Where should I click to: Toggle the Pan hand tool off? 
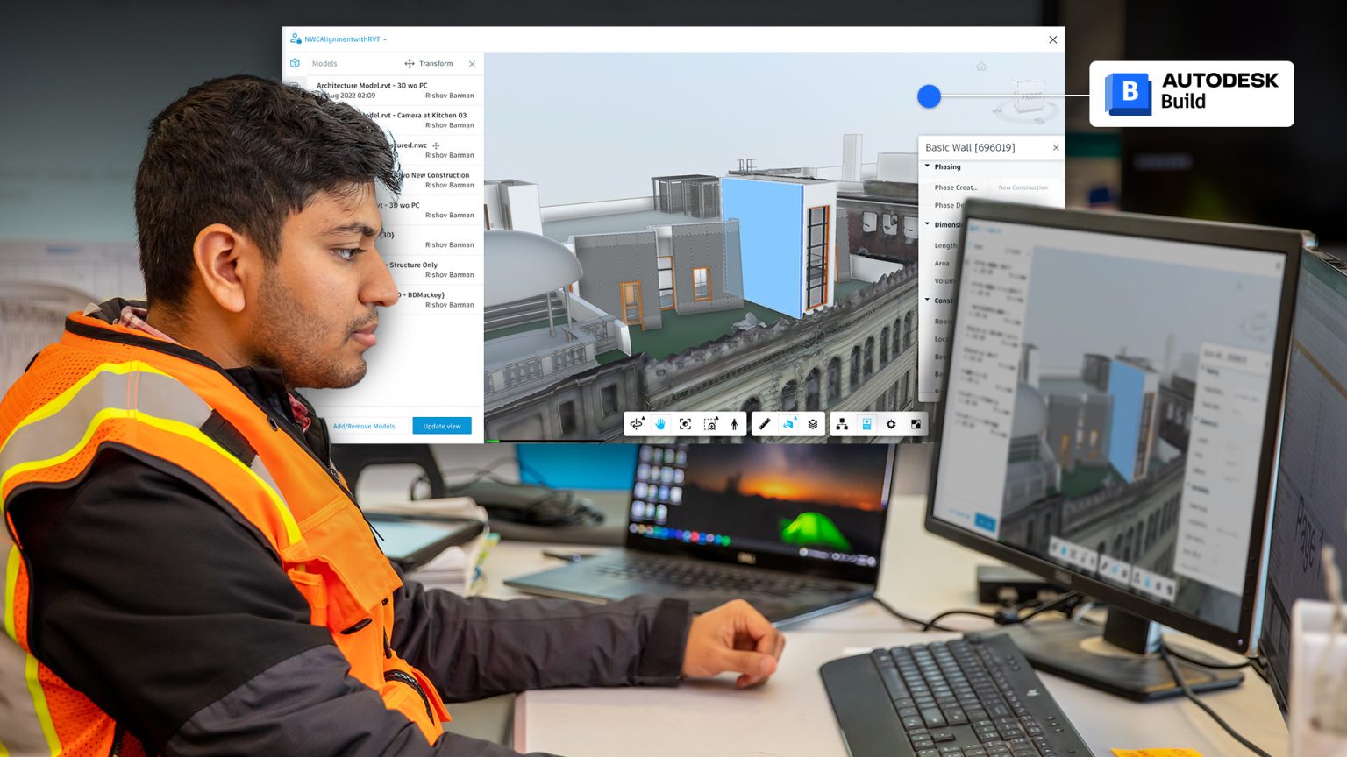click(x=662, y=424)
